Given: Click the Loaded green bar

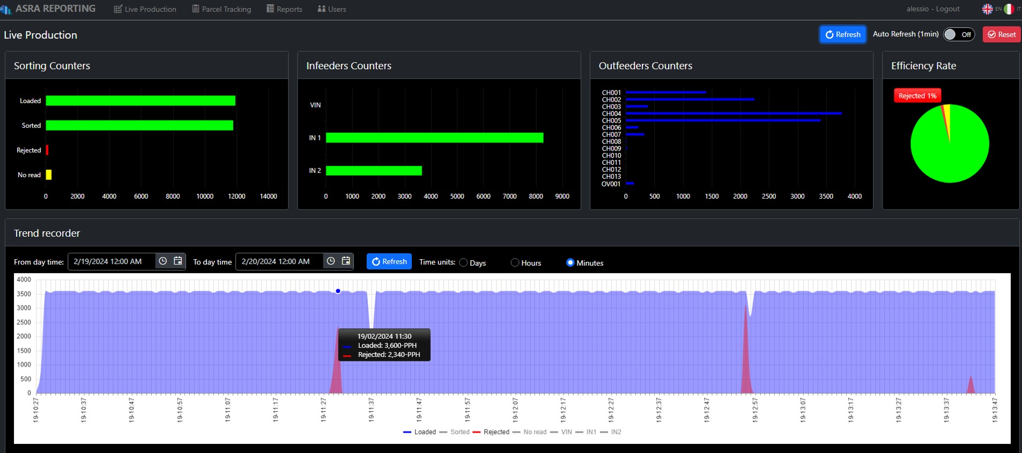Looking at the screenshot, I should point(140,101).
